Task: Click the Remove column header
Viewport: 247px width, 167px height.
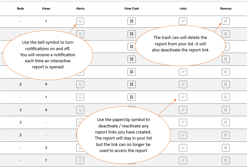Action: click(226, 9)
